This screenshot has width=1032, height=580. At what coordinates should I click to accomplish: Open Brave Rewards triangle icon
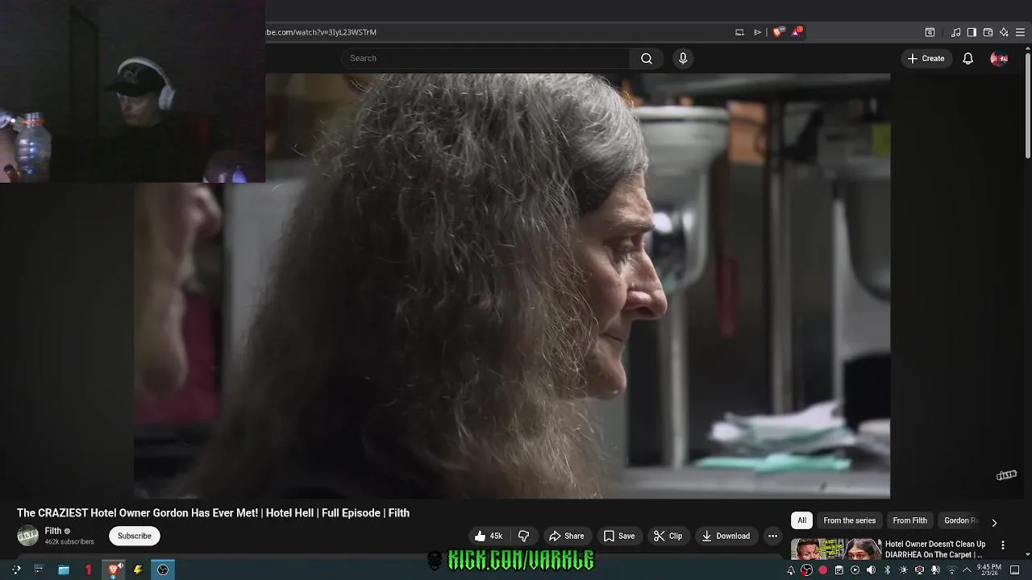point(797,32)
